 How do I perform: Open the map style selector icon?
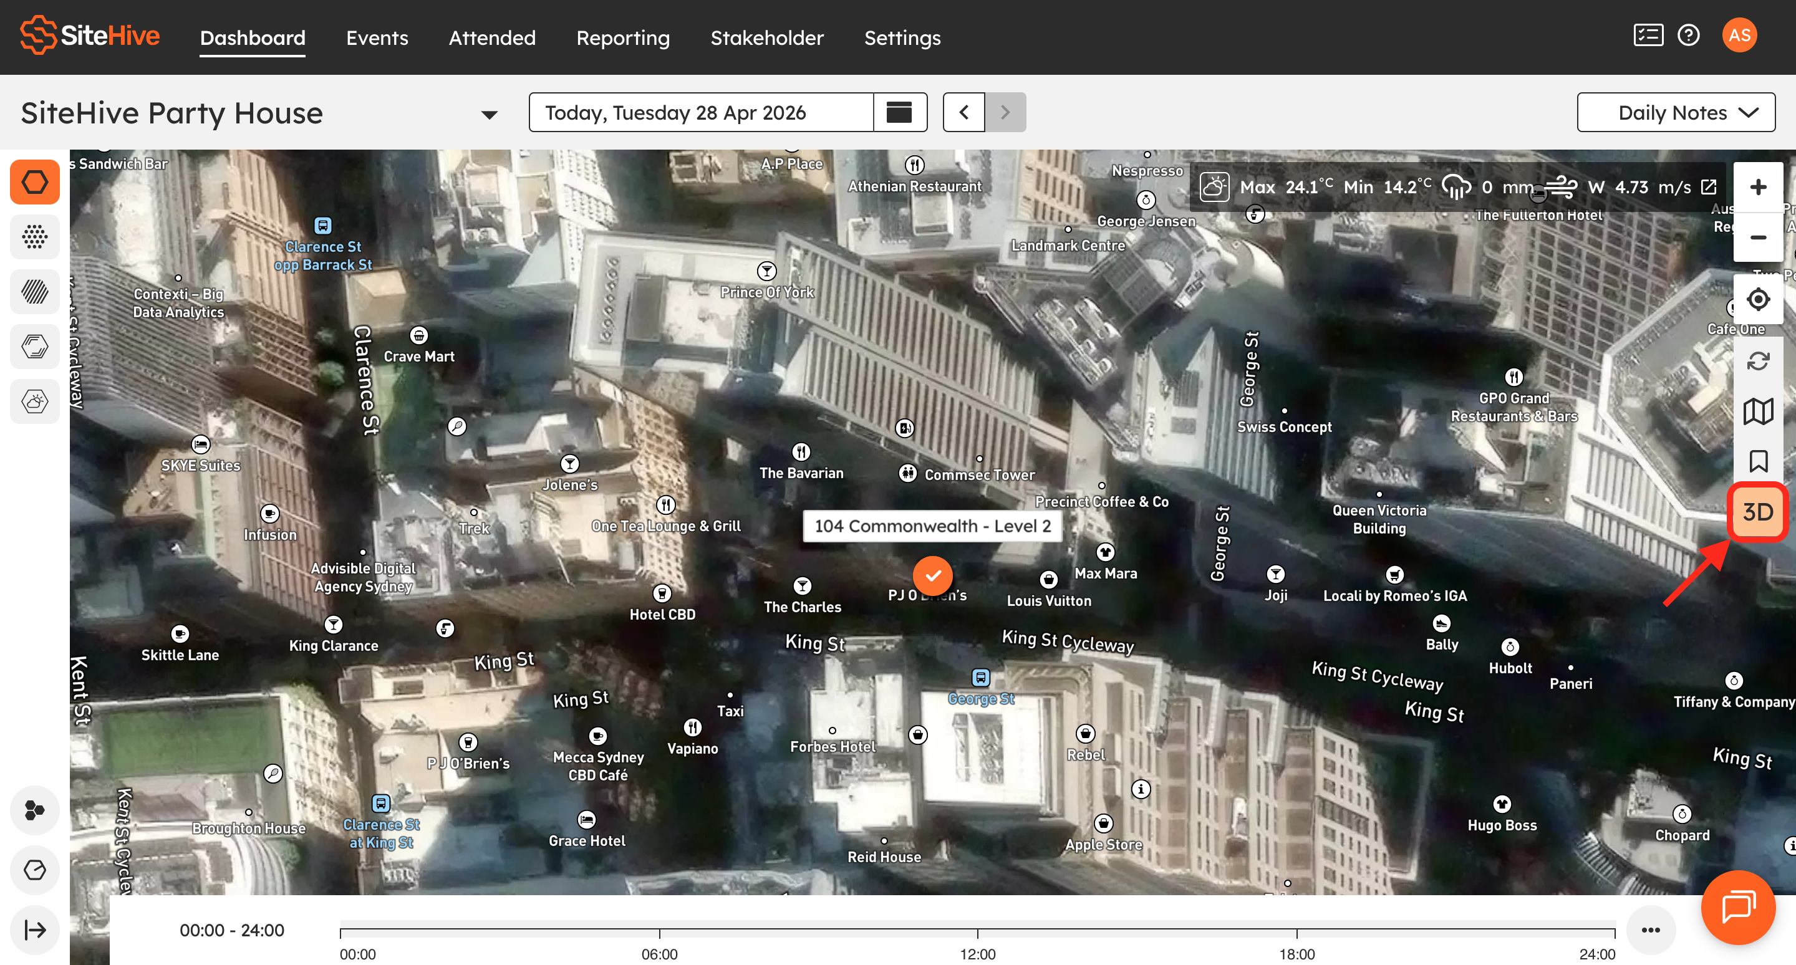[x=1759, y=412]
